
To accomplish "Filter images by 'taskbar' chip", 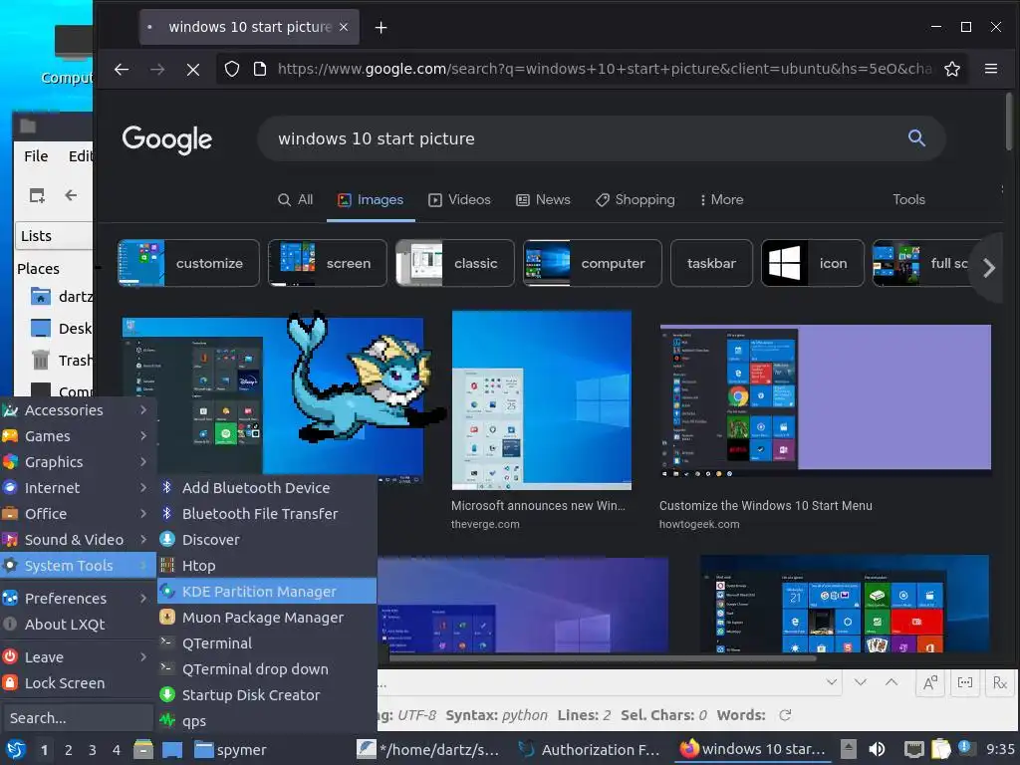I will coord(711,263).
